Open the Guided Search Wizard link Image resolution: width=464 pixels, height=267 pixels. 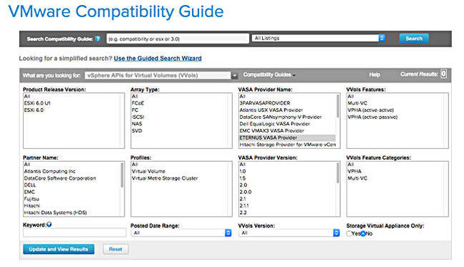(x=158, y=59)
